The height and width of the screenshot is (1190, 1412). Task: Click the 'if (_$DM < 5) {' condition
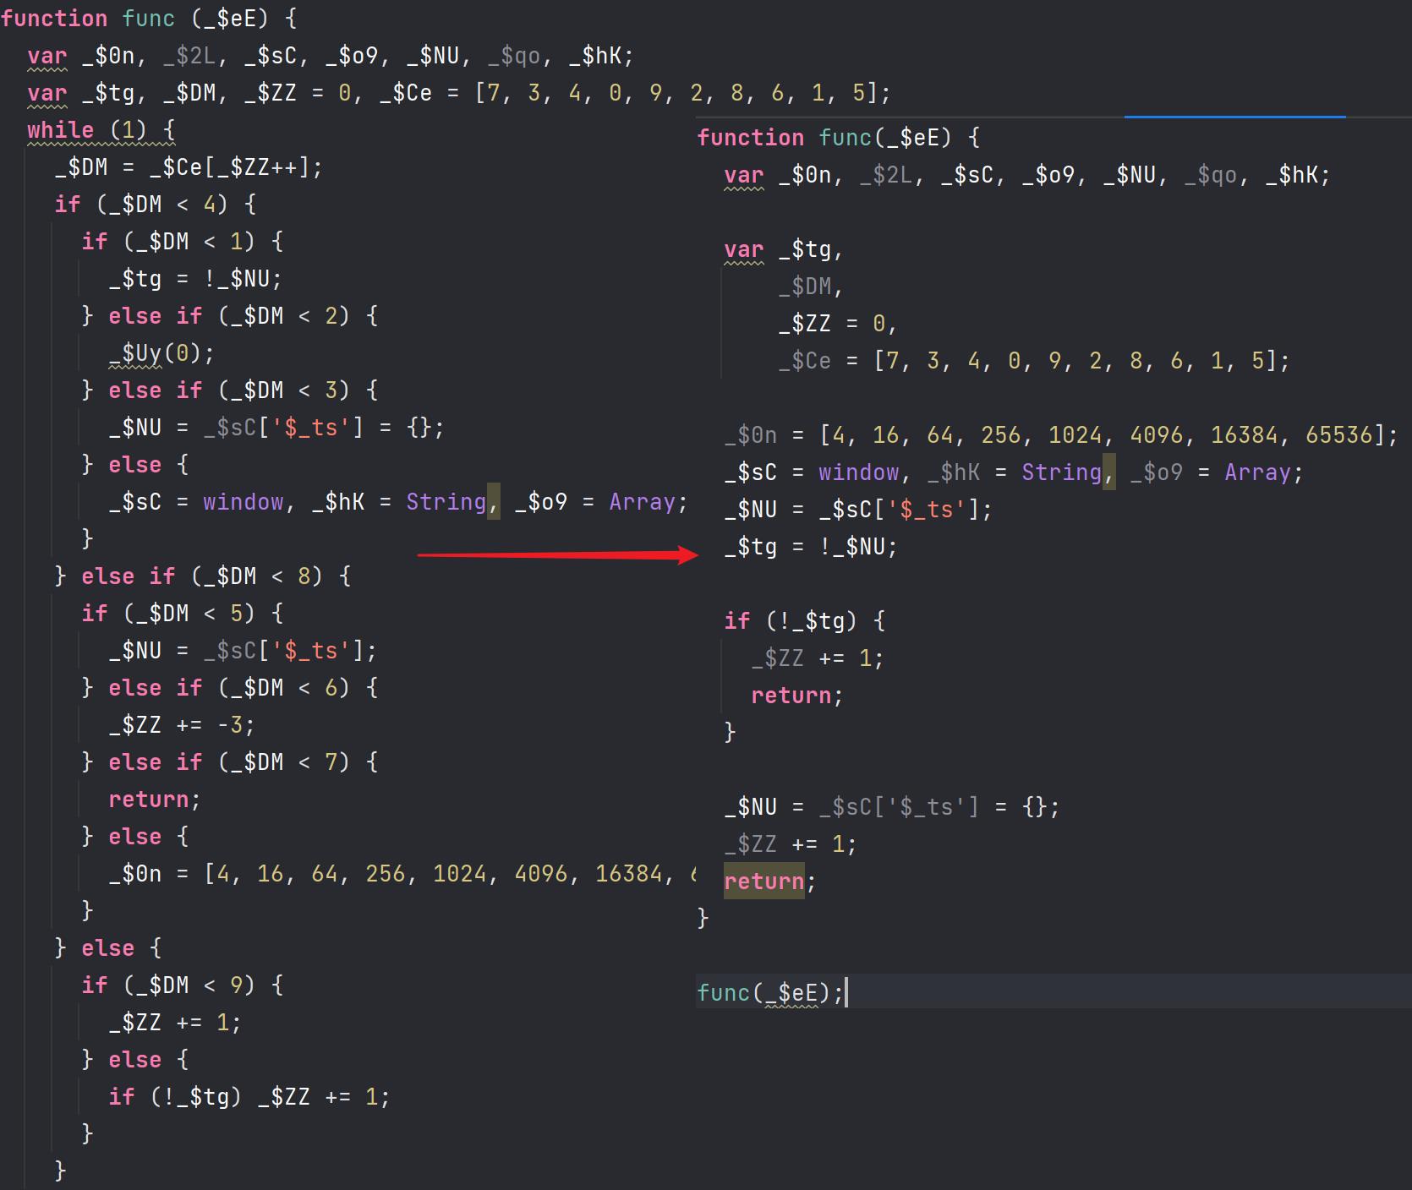point(183,614)
